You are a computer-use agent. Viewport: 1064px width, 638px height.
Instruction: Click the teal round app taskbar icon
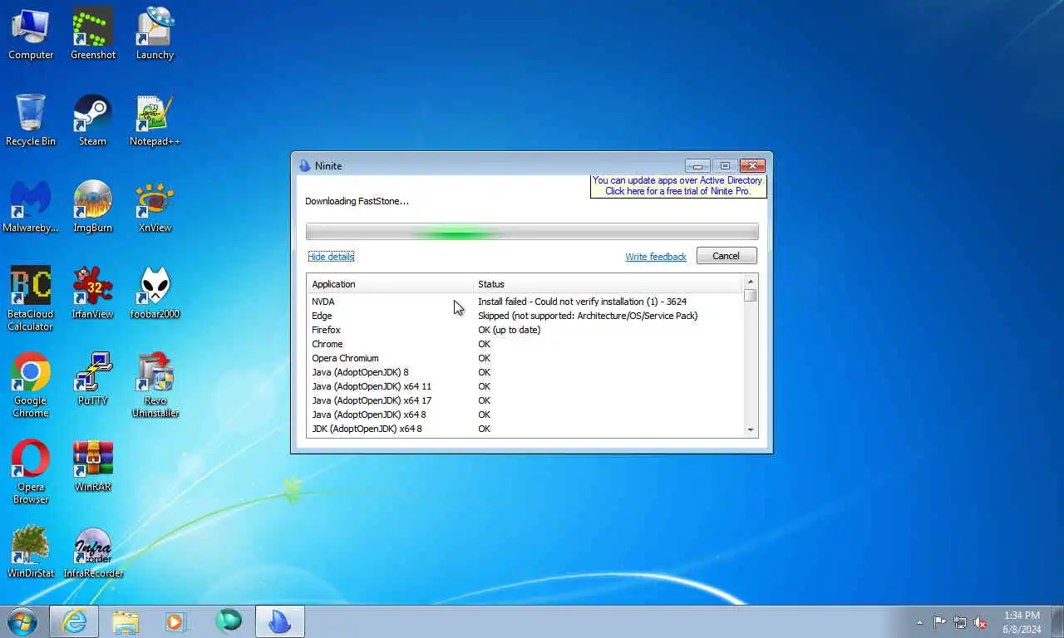point(229,621)
